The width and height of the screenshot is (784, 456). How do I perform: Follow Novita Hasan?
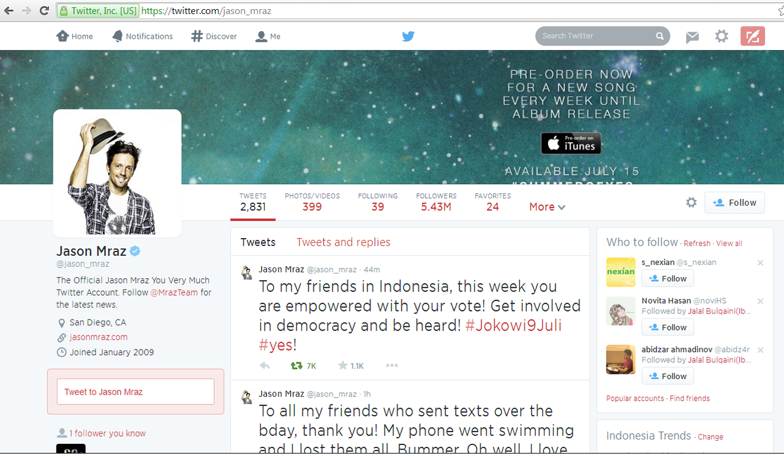[x=668, y=327]
